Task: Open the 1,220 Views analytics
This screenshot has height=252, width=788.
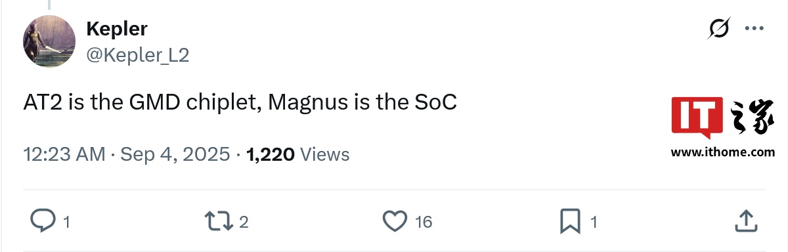Action: pyautogui.click(x=297, y=154)
